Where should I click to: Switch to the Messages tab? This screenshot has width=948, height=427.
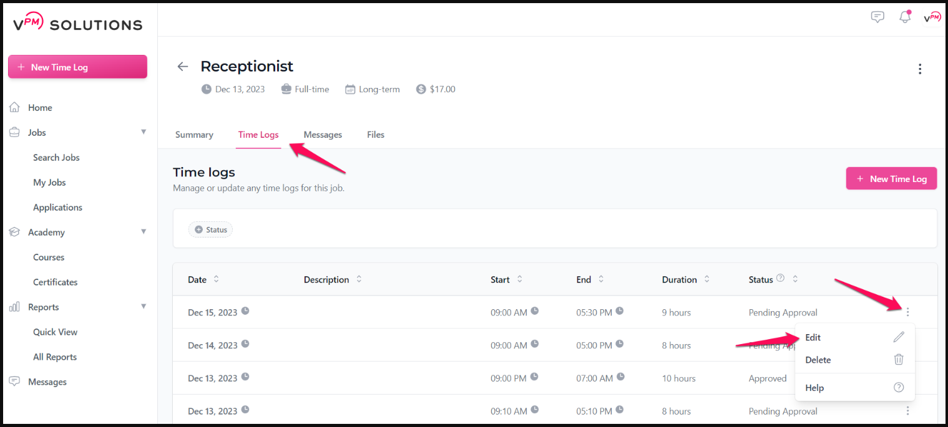(323, 135)
